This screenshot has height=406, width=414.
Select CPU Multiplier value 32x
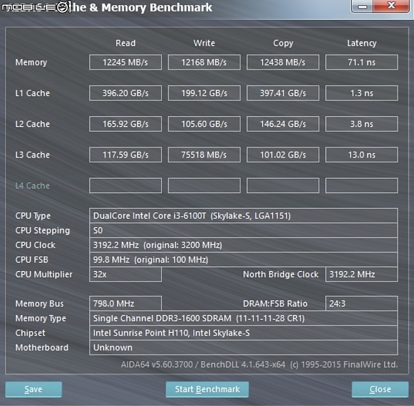pos(125,274)
